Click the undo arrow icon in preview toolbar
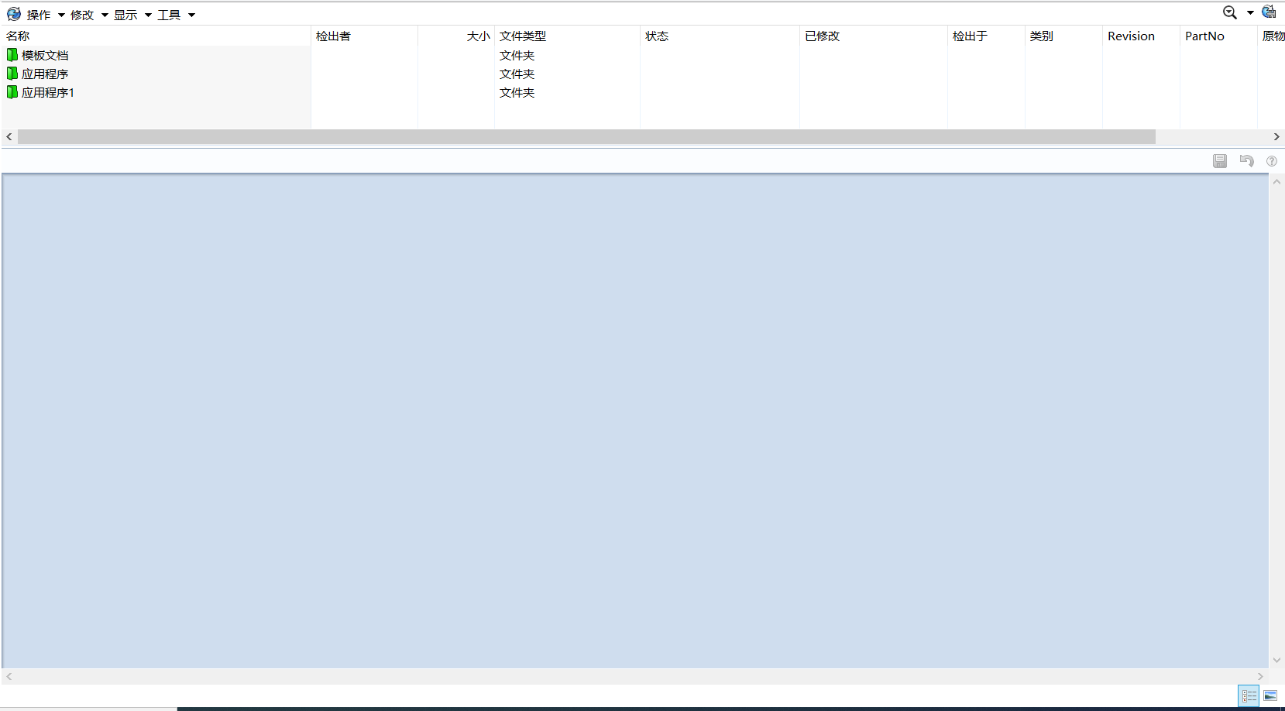Image resolution: width=1285 pixels, height=711 pixels. tap(1246, 161)
